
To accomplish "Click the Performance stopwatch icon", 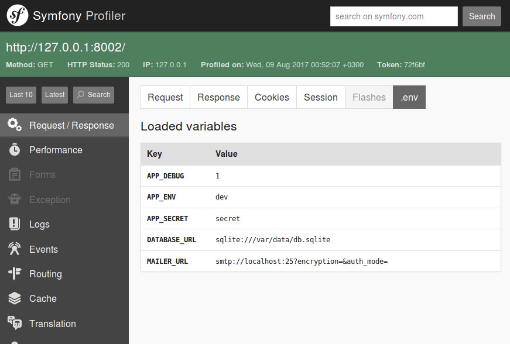I will (x=15, y=150).
